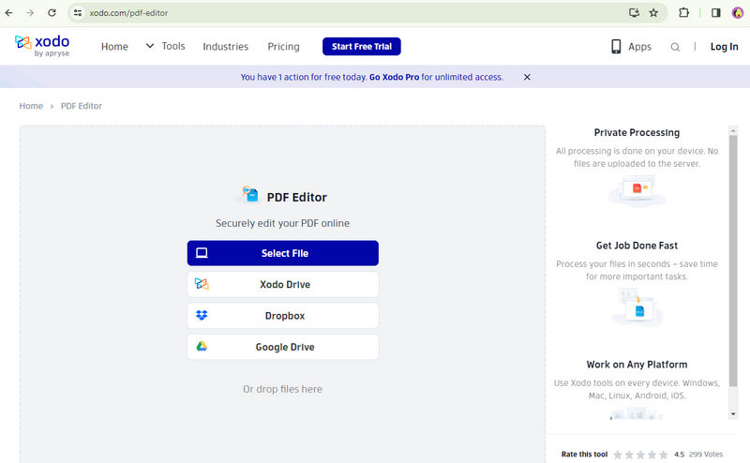
Task: Click the Private Processing illustration
Action: tap(637, 191)
